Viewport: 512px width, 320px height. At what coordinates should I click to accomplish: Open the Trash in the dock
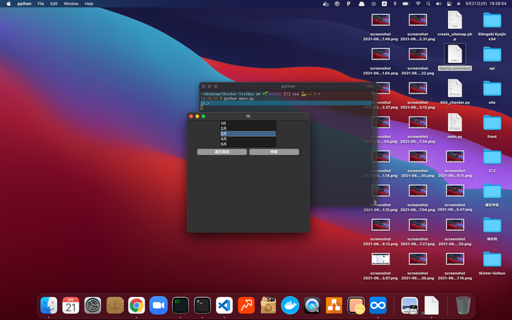463,305
